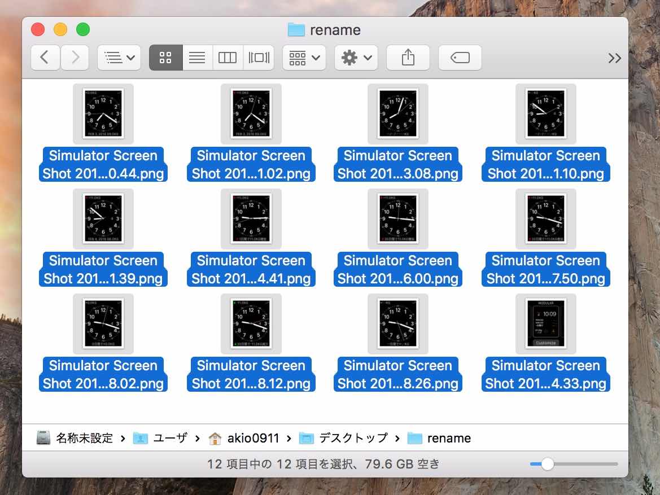Switch to list view
The height and width of the screenshot is (495, 660).
coord(197,57)
